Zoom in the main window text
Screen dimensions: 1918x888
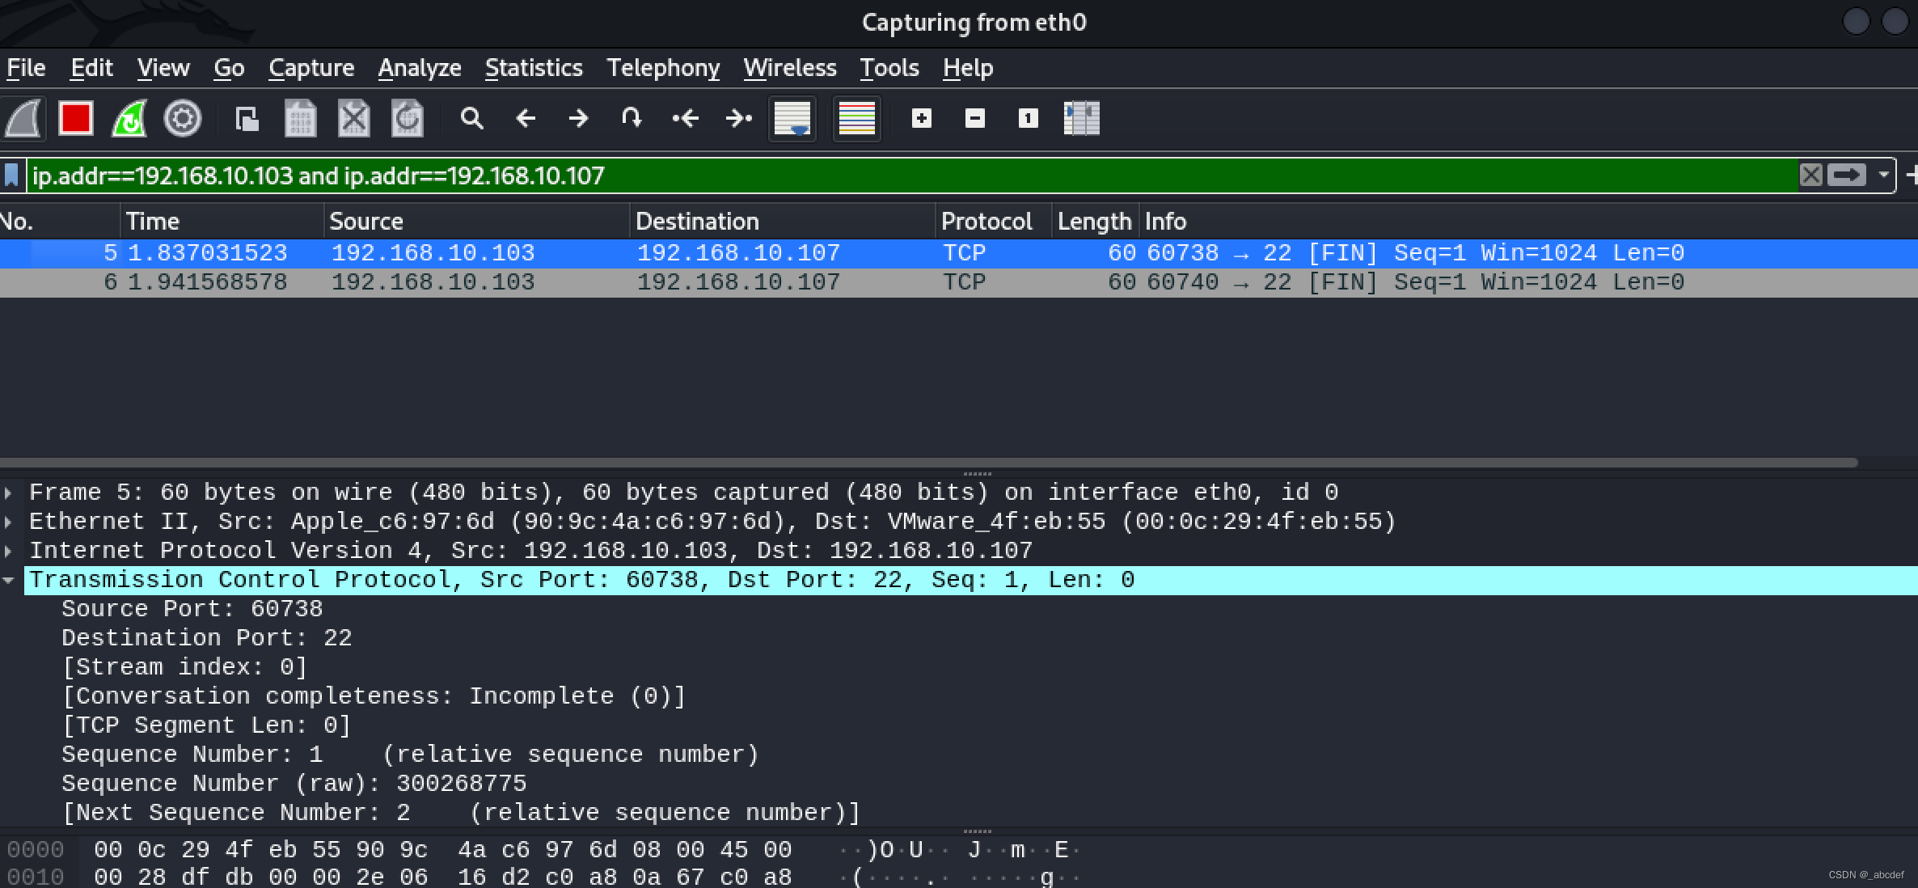(922, 119)
